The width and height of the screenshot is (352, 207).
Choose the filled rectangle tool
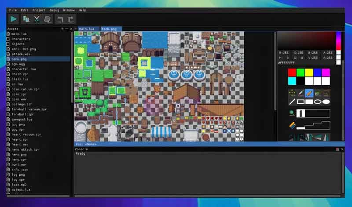tap(309, 102)
